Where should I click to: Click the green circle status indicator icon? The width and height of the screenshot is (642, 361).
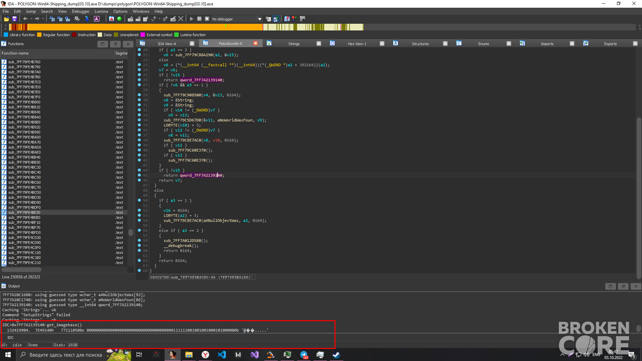point(119,19)
